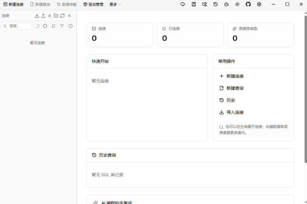The width and height of the screenshot is (307, 204).
Task: Open the bookmark book icon
Action: pos(194,4)
